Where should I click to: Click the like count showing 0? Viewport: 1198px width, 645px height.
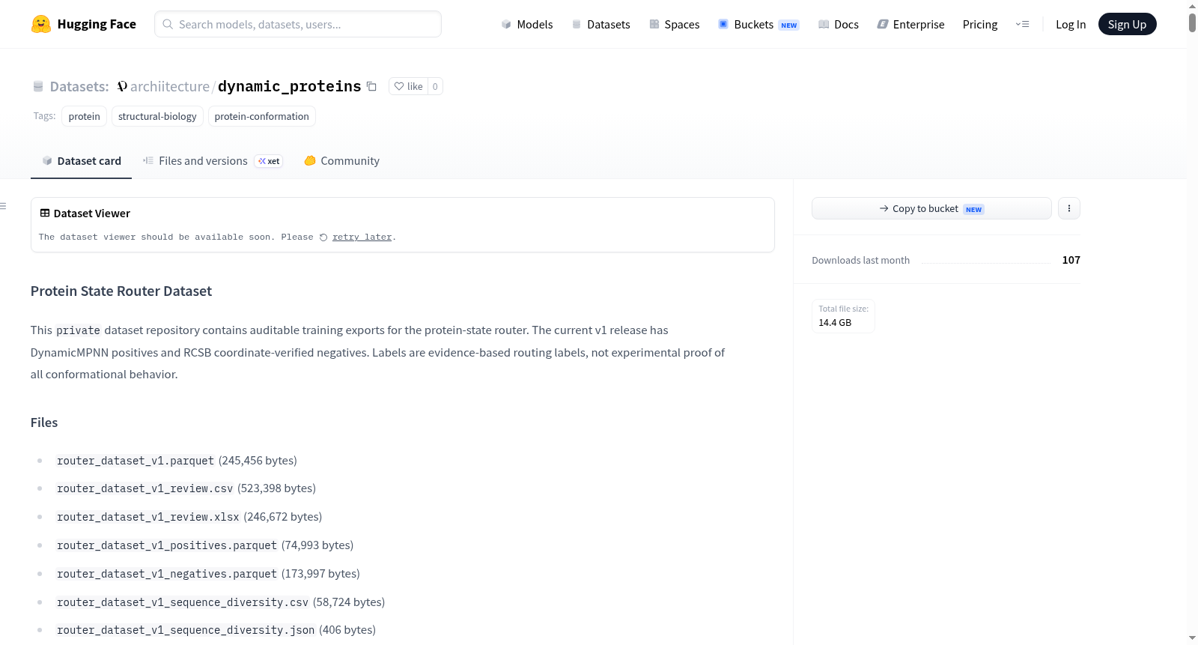tap(435, 86)
